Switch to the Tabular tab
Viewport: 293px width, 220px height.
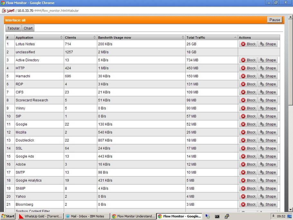point(13,28)
